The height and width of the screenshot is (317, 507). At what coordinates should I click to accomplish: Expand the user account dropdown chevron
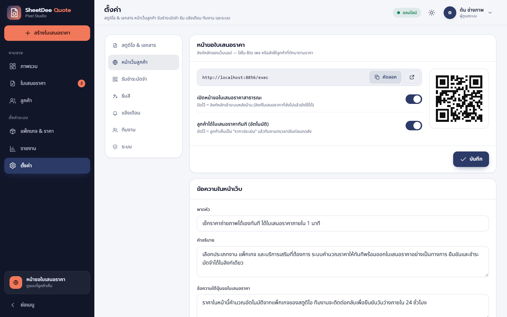tap(490, 13)
